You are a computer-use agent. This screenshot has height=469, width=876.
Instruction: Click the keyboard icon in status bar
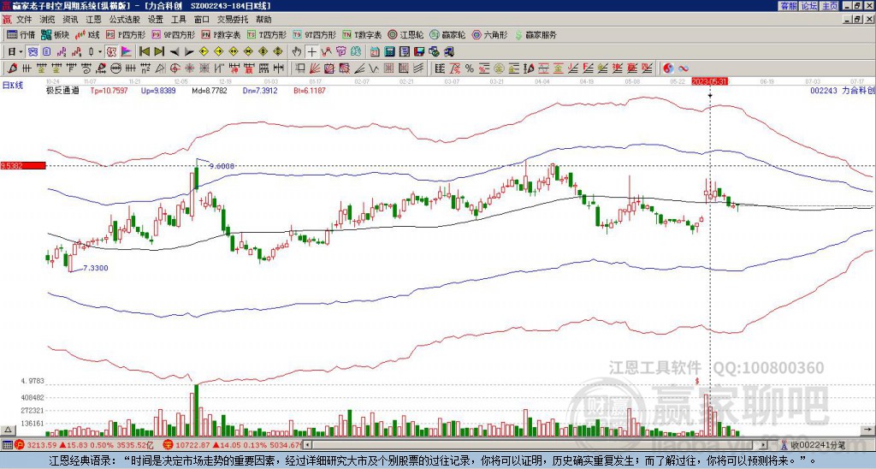pos(7,445)
